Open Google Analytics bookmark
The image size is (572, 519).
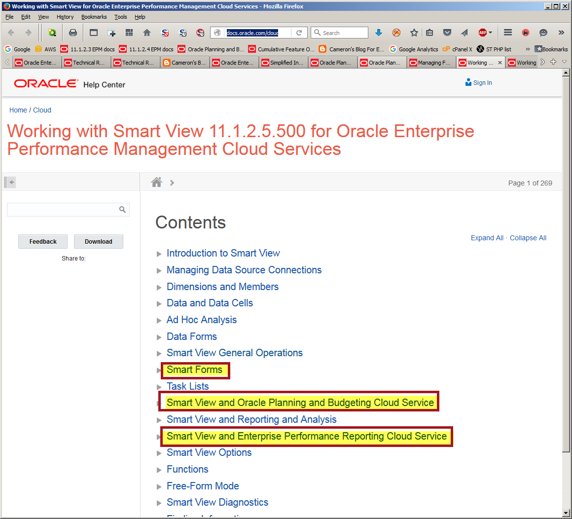pyautogui.click(x=414, y=49)
